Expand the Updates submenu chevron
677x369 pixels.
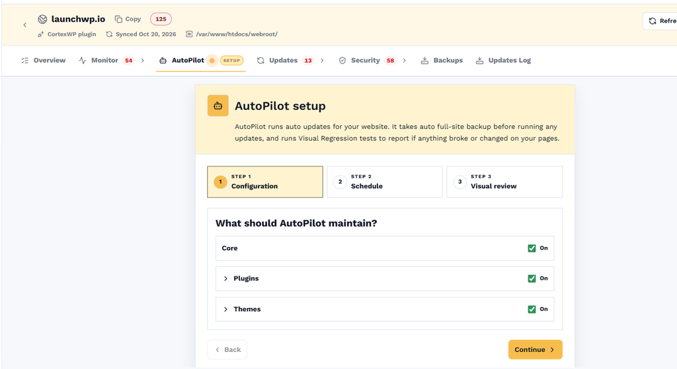click(x=322, y=60)
